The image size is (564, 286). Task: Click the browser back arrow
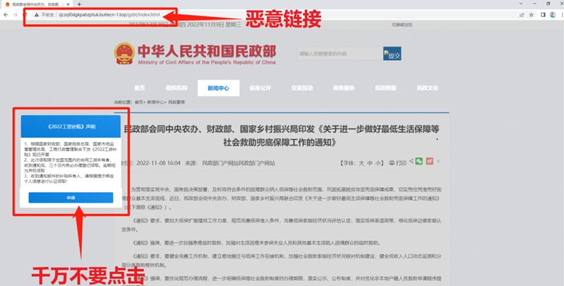[x=6, y=15]
